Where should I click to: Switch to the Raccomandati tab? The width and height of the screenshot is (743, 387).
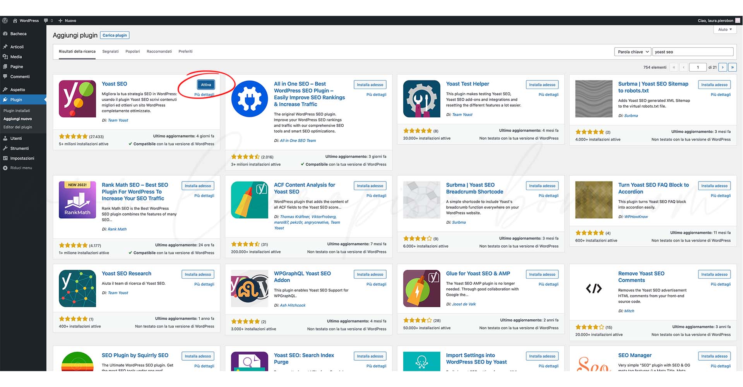point(159,51)
